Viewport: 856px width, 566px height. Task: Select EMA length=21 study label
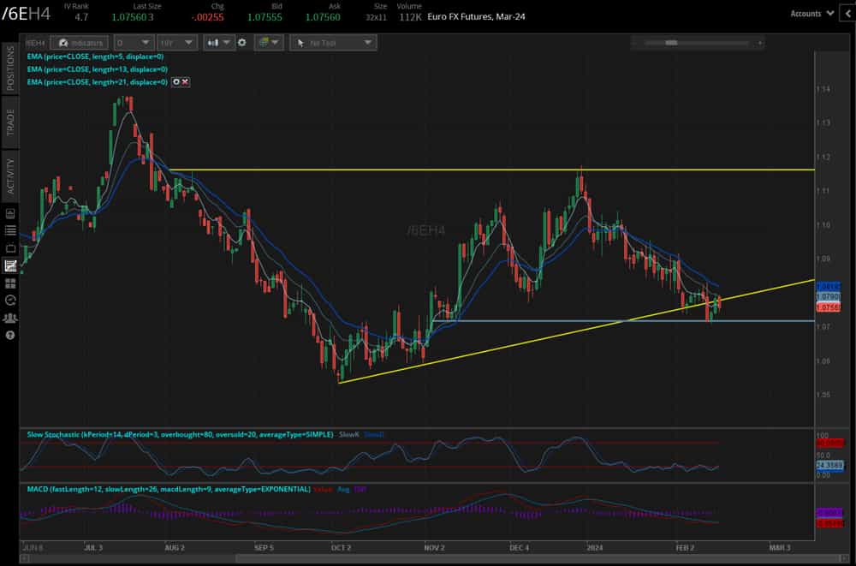pyautogui.click(x=98, y=82)
